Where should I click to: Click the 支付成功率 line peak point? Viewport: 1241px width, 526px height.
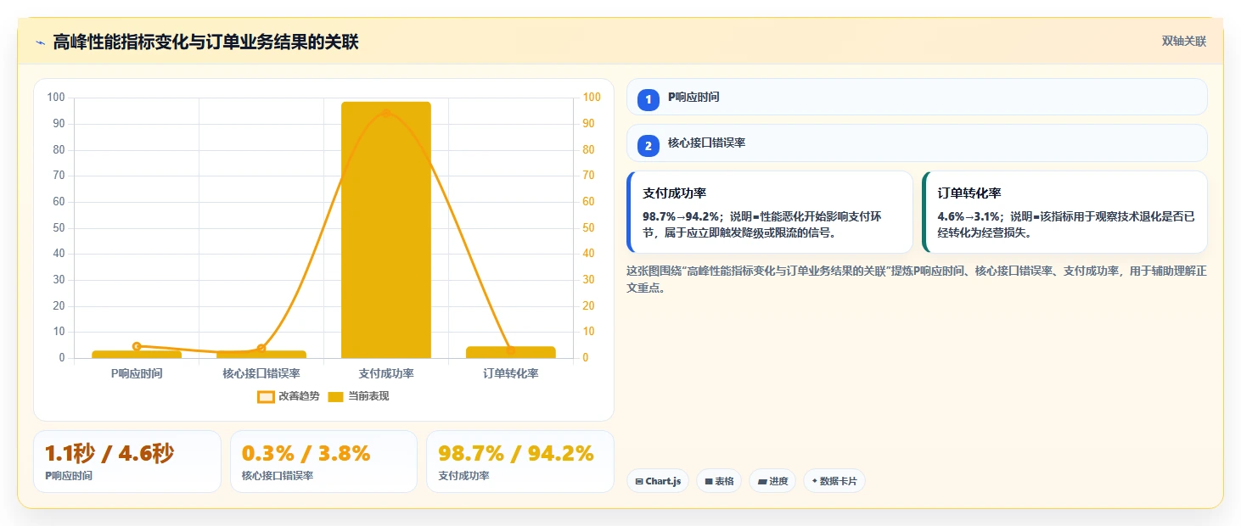coord(386,113)
